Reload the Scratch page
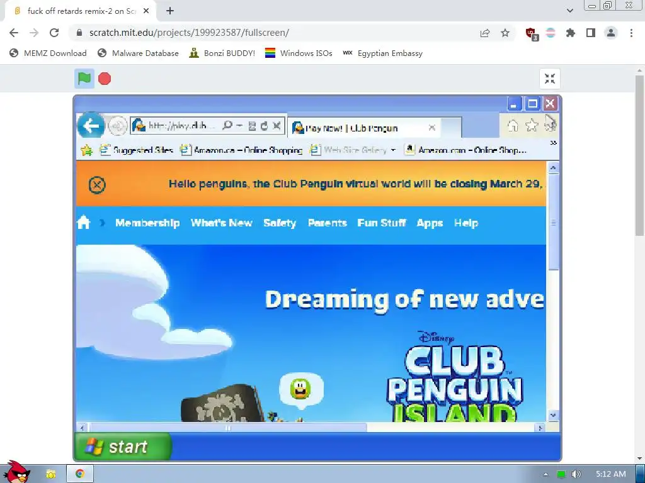The height and width of the screenshot is (483, 645). [x=54, y=33]
